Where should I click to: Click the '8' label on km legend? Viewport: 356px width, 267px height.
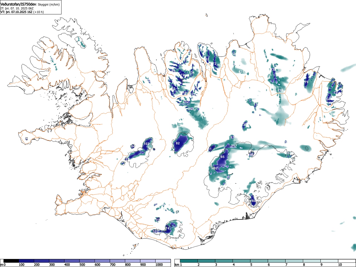[304, 265]
